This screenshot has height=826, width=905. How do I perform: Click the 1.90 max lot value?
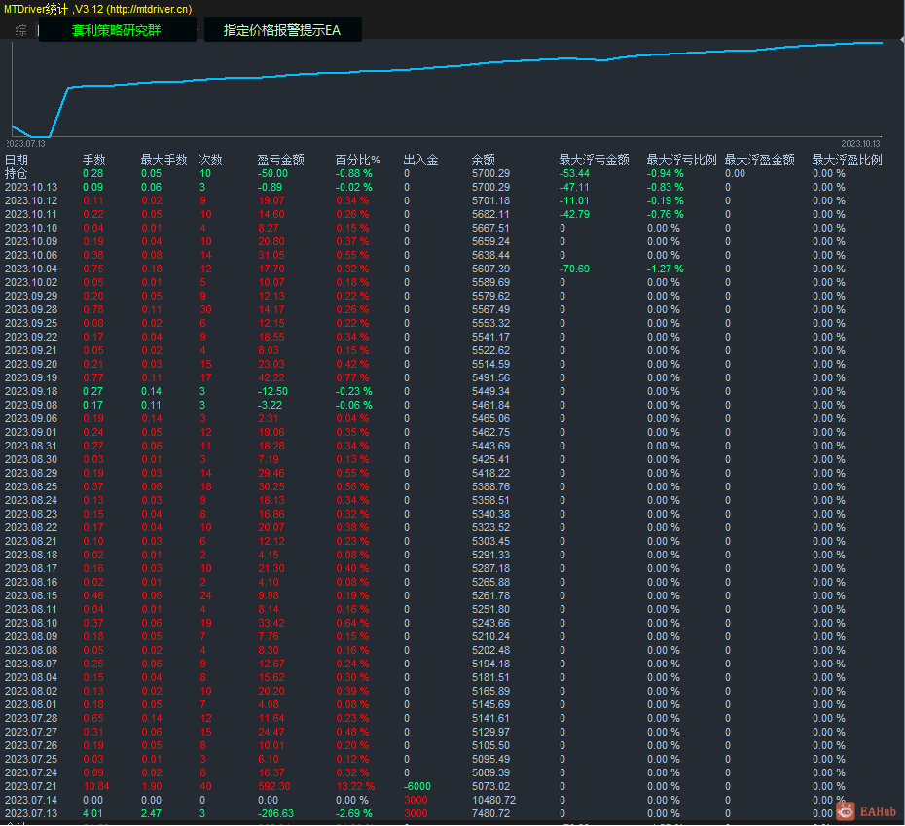tap(152, 787)
